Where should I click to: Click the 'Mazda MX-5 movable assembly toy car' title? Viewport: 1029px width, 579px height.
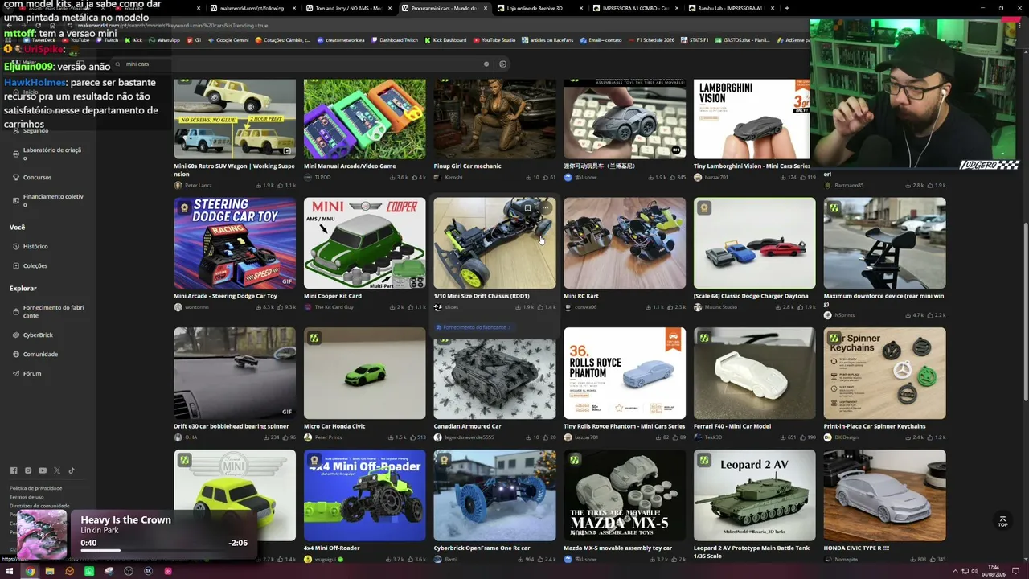tap(618, 548)
